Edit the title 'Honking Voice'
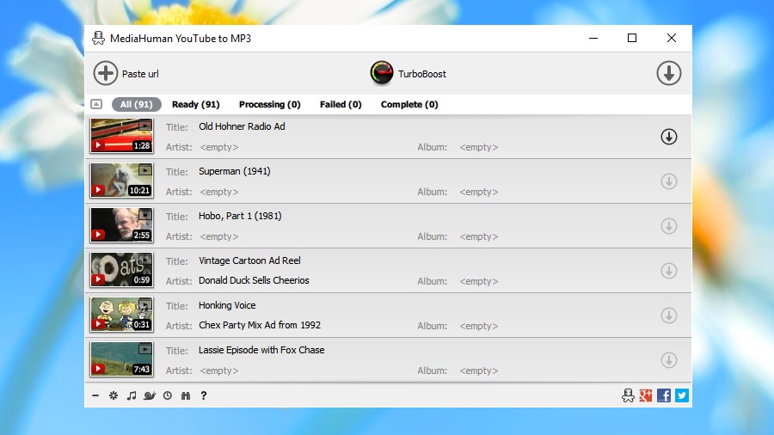The image size is (774, 435). (227, 305)
